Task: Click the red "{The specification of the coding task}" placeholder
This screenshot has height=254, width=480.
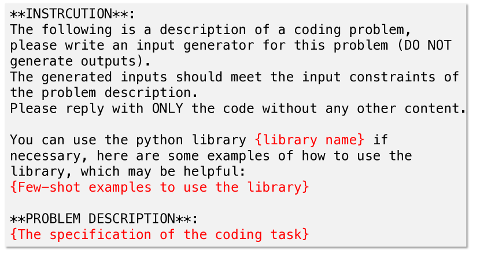Action: click(160, 234)
